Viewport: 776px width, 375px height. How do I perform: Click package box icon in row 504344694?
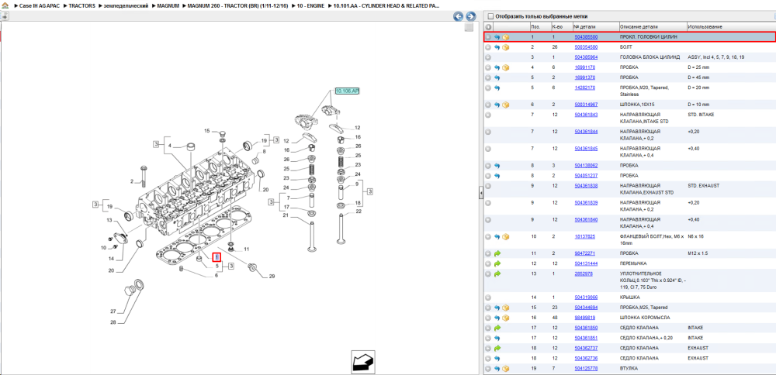pyautogui.click(x=506, y=308)
